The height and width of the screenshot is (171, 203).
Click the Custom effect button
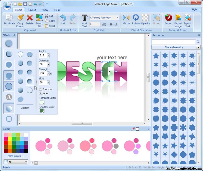tap(25, 108)
